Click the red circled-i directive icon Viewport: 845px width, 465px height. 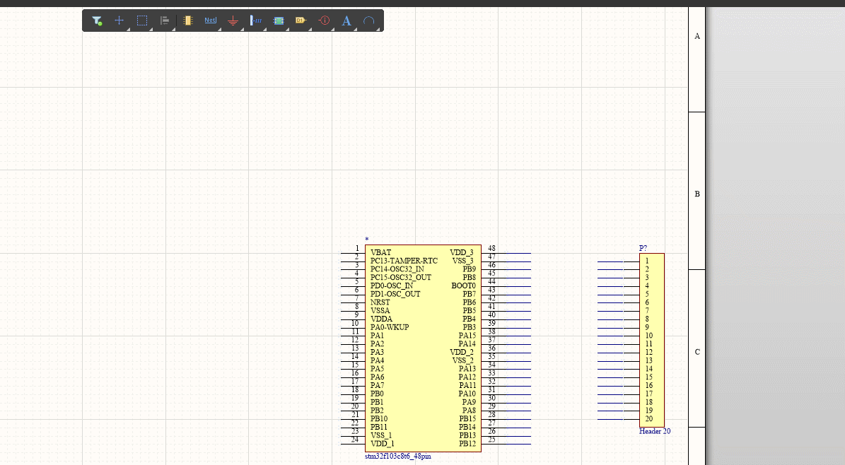pyautogui.click(x=325, y=20)
